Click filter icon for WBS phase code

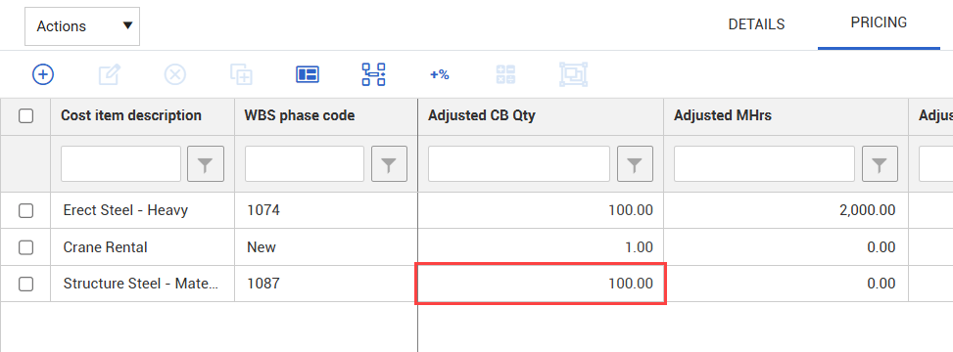click(x=389, y=164)
